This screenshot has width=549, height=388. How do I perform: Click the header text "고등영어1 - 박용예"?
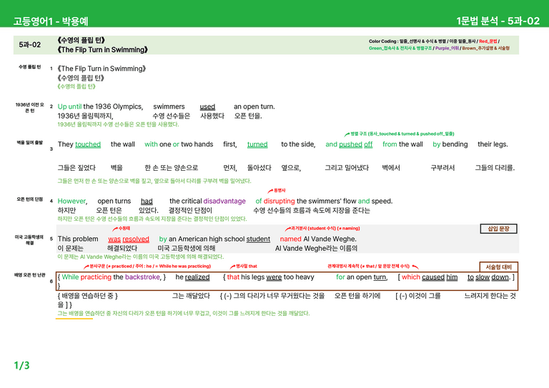[x=51, y=21]
